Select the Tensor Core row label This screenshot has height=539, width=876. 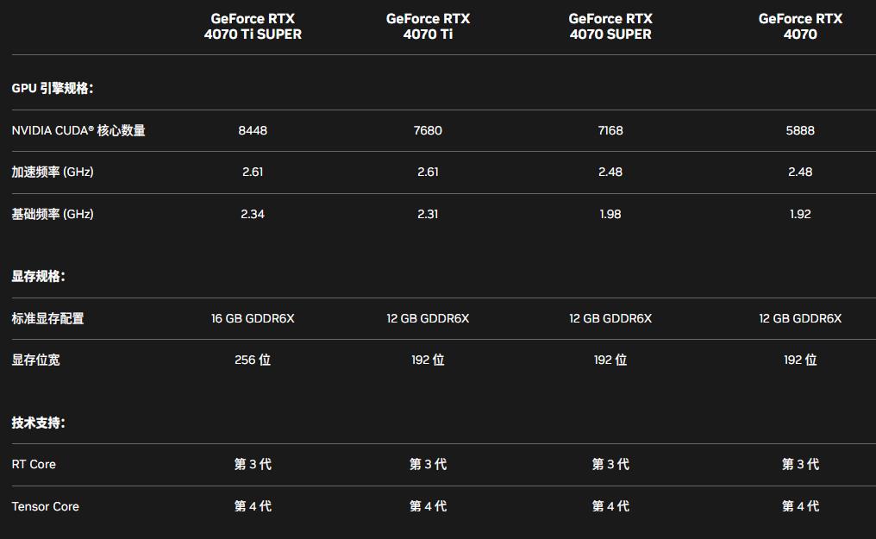[46, 506]
